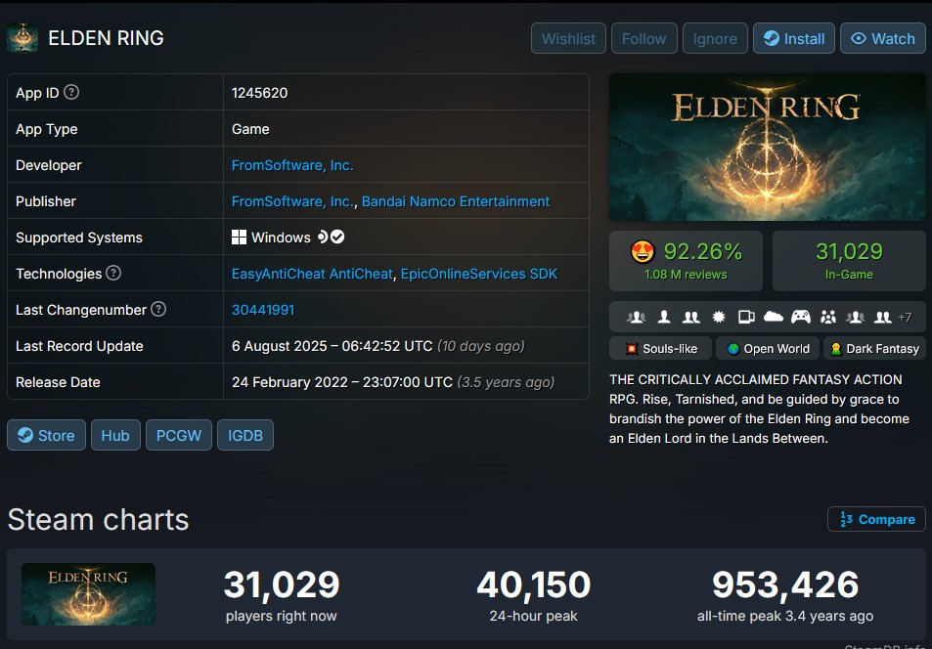Image resolution: width=932 pixels, height=649 pixels.
Task: Click the Technologies help question-mark icon
Action: (113, 273)
